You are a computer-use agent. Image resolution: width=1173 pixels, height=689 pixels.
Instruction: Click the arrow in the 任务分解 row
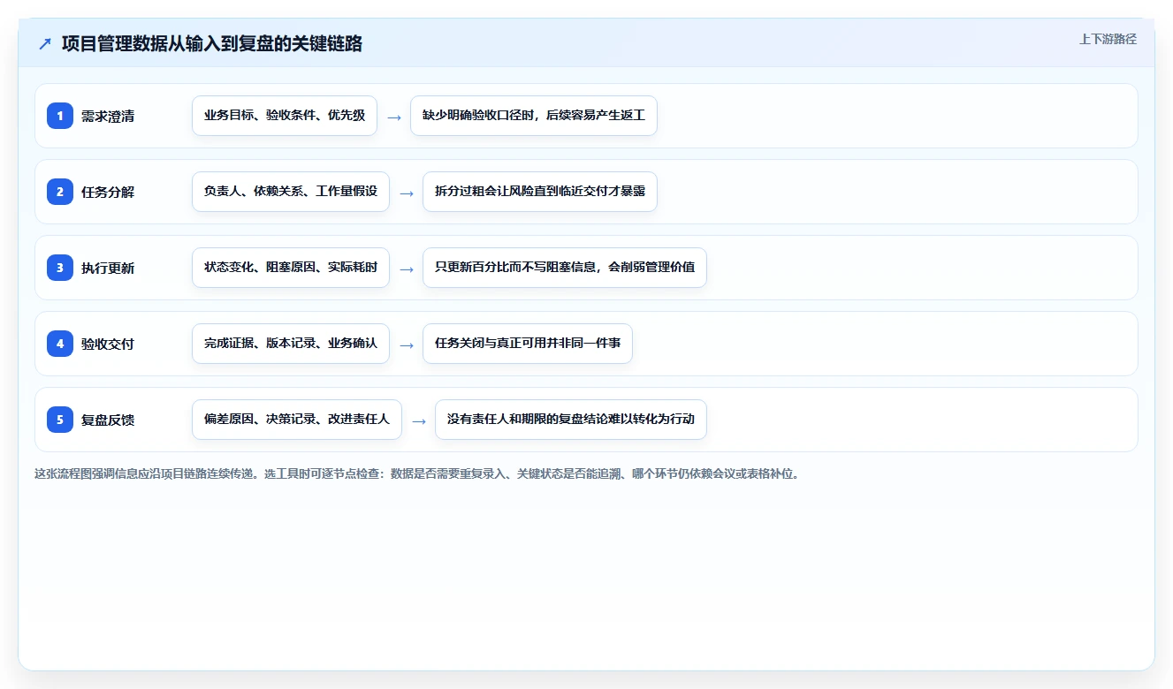tap(407, 193)
